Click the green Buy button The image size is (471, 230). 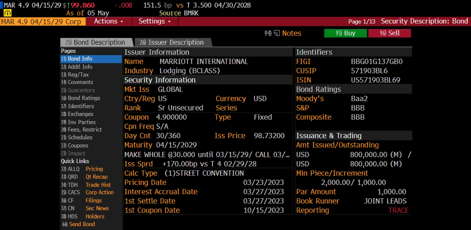(x=346, y=33)
